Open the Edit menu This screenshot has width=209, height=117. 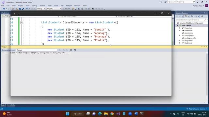coord(8,6)
